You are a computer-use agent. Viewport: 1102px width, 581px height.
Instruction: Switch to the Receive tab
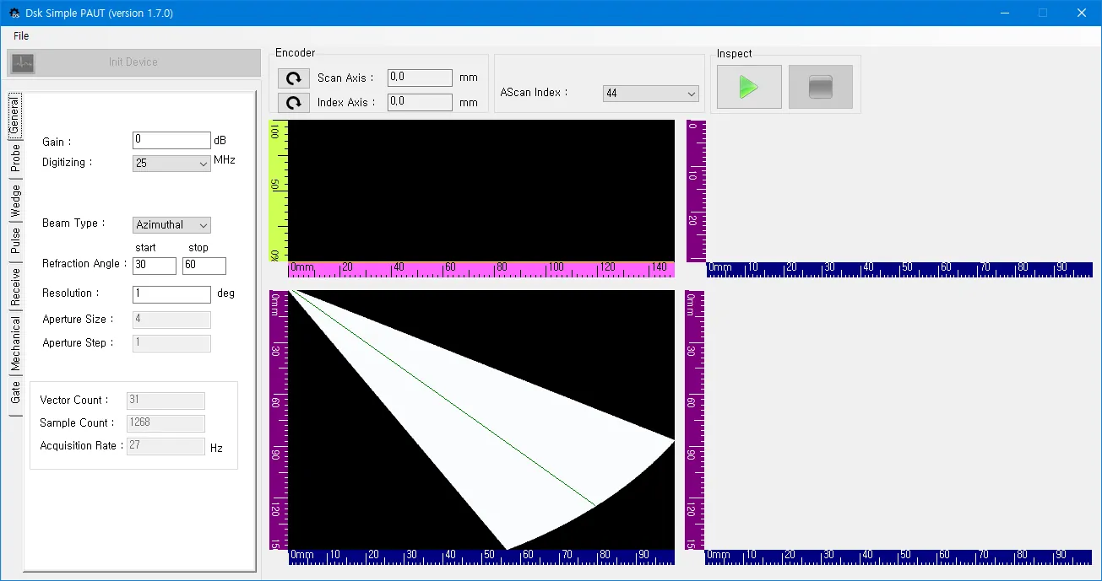[15, 287]
